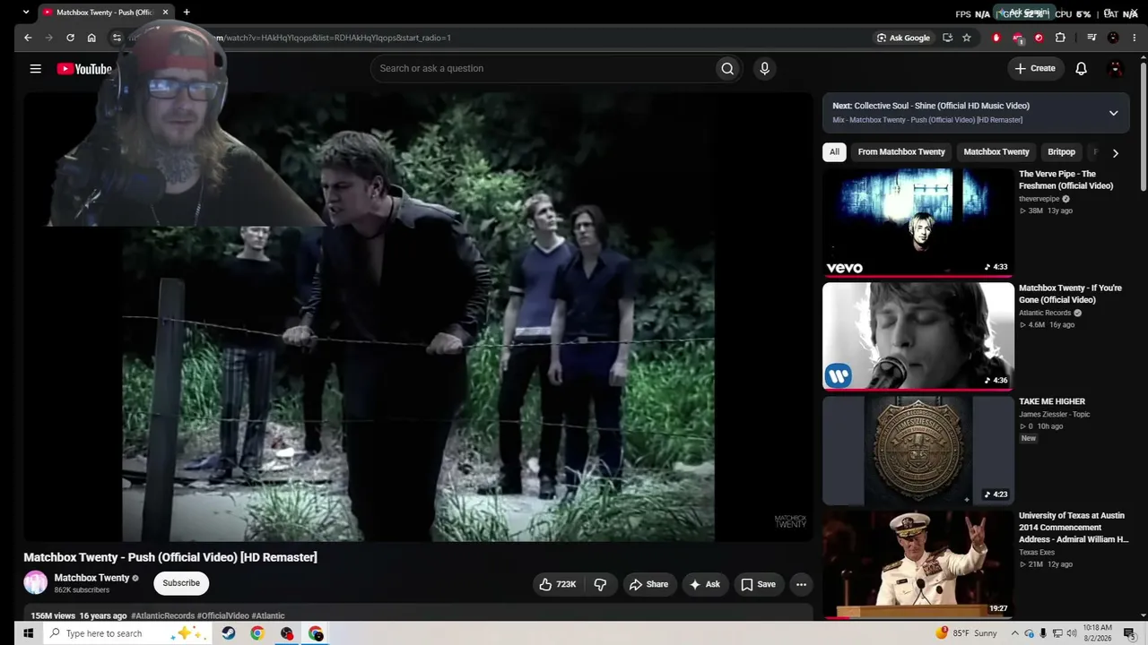Open more actions for the video
The height and width of the screenshot is (645, 1148).
(801, 584)
